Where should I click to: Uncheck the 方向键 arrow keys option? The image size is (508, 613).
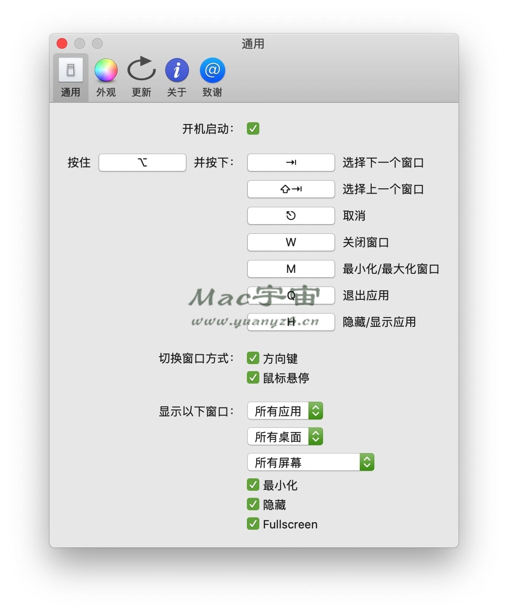pyautogui.click(x=253, y=358)
